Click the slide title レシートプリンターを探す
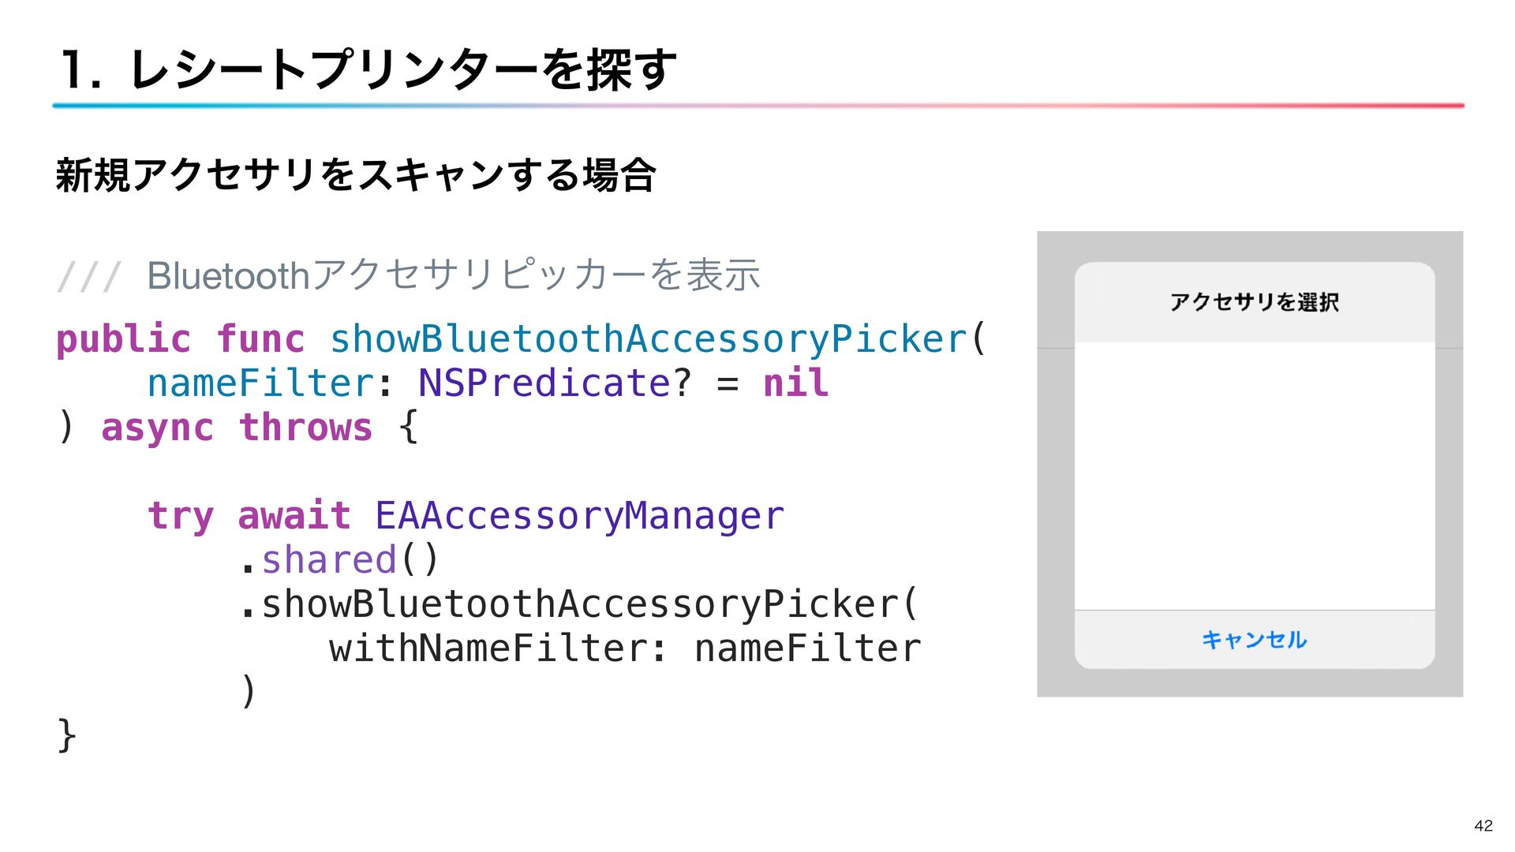The width and height of the screenshot is (1515, 852). [368, 69]
